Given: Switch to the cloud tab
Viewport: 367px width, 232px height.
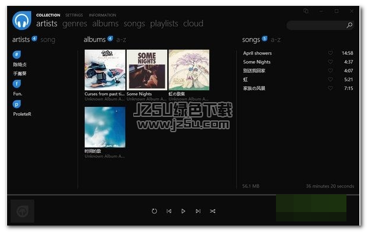Looking at the screenshot, I should point(193,23).
